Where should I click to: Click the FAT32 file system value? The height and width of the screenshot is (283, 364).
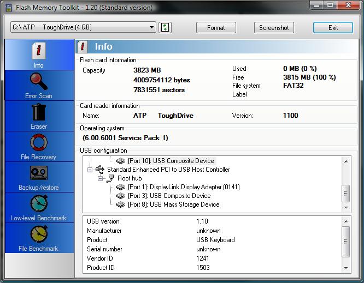[x=293, y=86]
